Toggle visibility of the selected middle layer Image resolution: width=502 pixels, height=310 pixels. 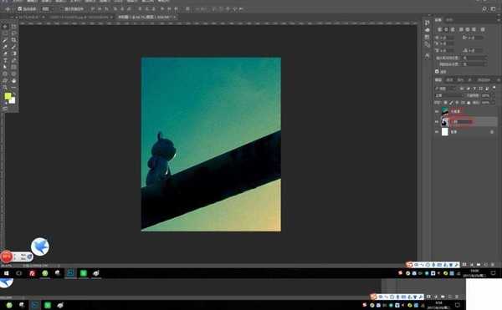(x=437, y=121)
